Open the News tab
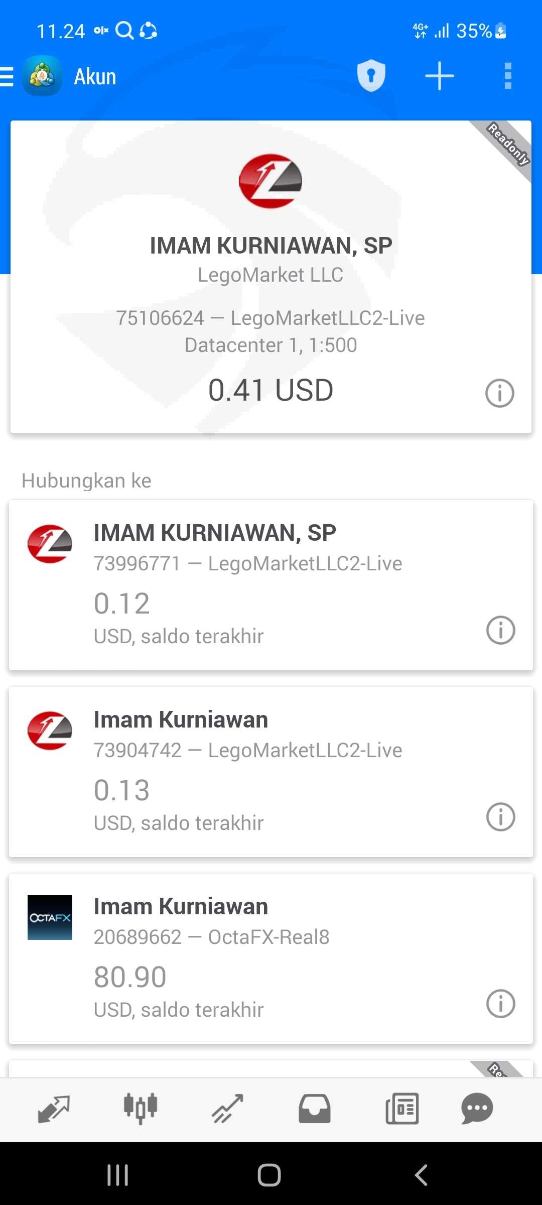 402,1109
